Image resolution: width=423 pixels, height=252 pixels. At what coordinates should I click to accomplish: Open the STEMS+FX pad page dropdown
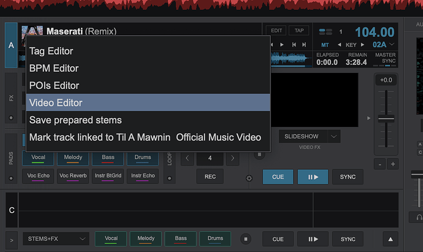tap(56, 239)
